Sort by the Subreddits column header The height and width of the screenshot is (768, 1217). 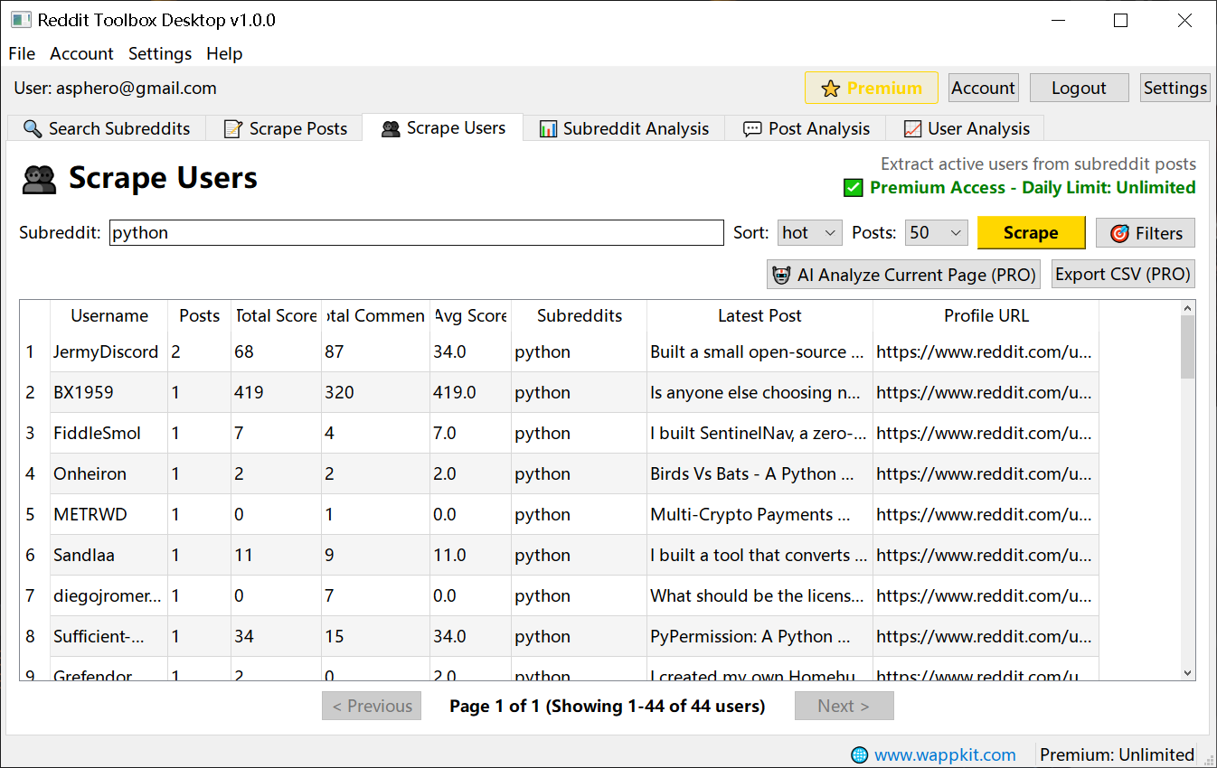pos(580,315)
